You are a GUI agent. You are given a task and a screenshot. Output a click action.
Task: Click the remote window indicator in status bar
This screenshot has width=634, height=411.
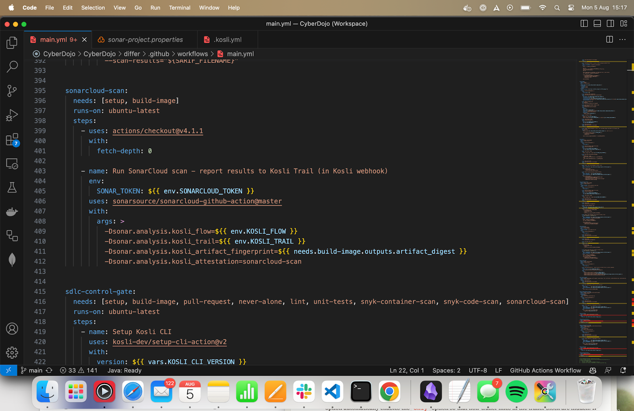pos(8,370)
